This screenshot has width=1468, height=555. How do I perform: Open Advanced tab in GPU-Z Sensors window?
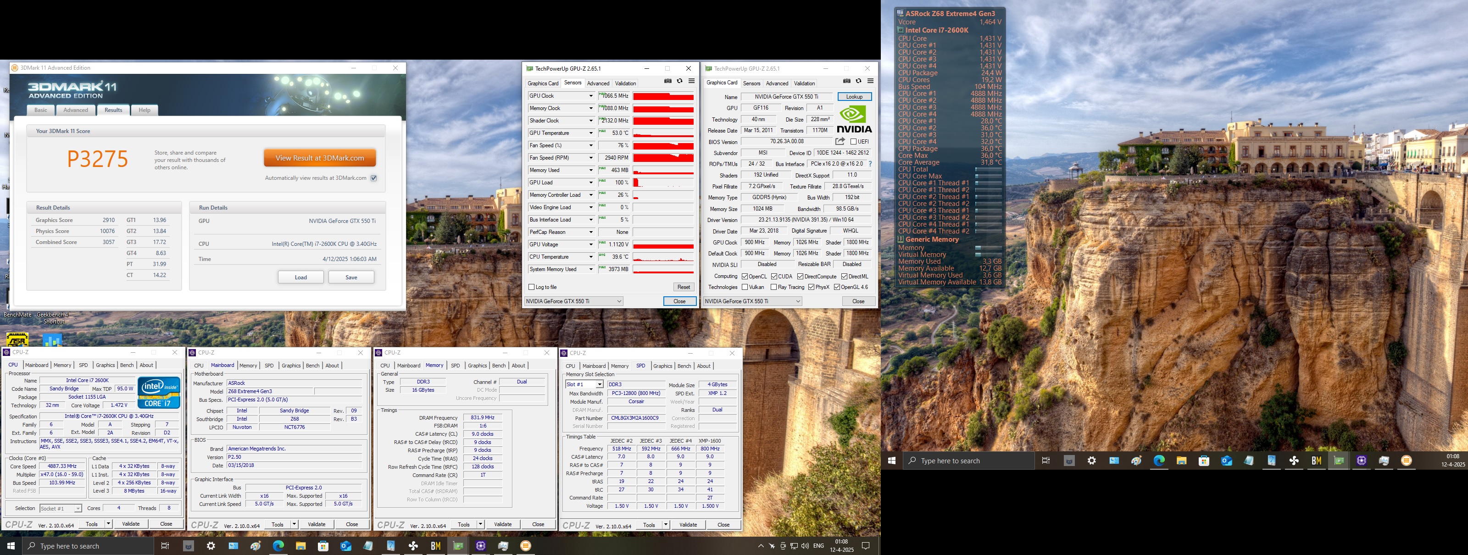[x=598, y=83]
